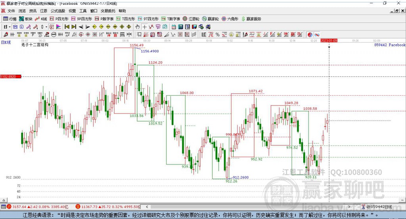Open the 工具 menu

click(x=83, y=11)
